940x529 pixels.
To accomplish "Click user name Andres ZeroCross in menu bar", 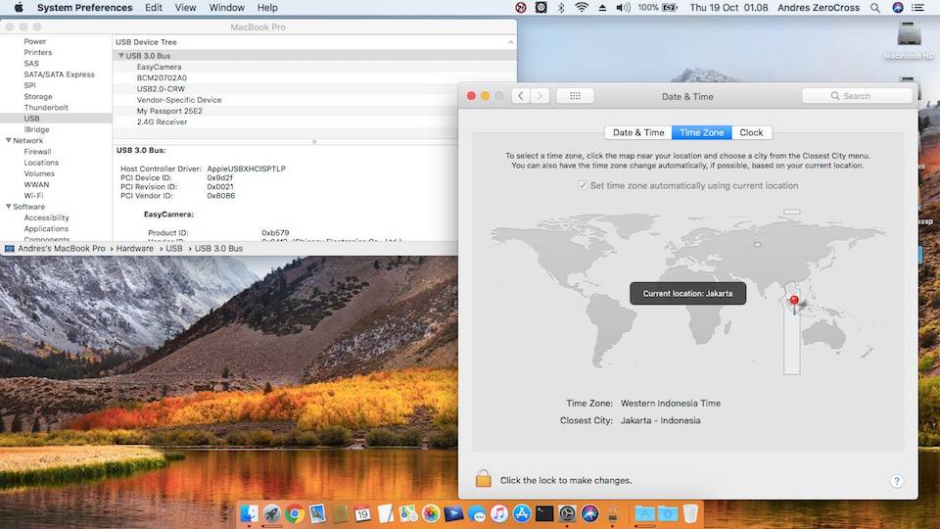I will (819, 8).
